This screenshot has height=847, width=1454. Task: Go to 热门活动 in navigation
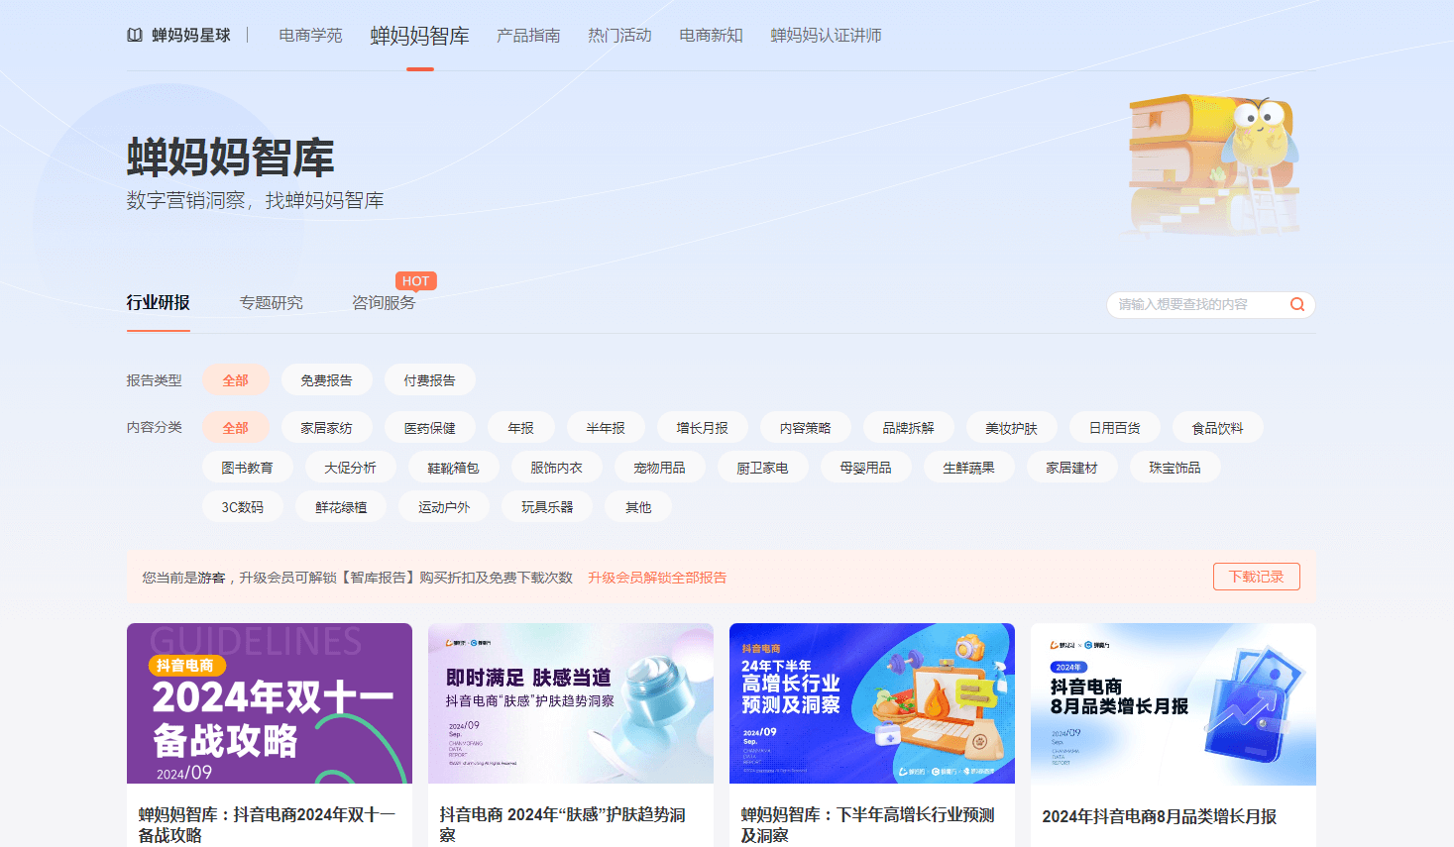click(x=619, y=36)
